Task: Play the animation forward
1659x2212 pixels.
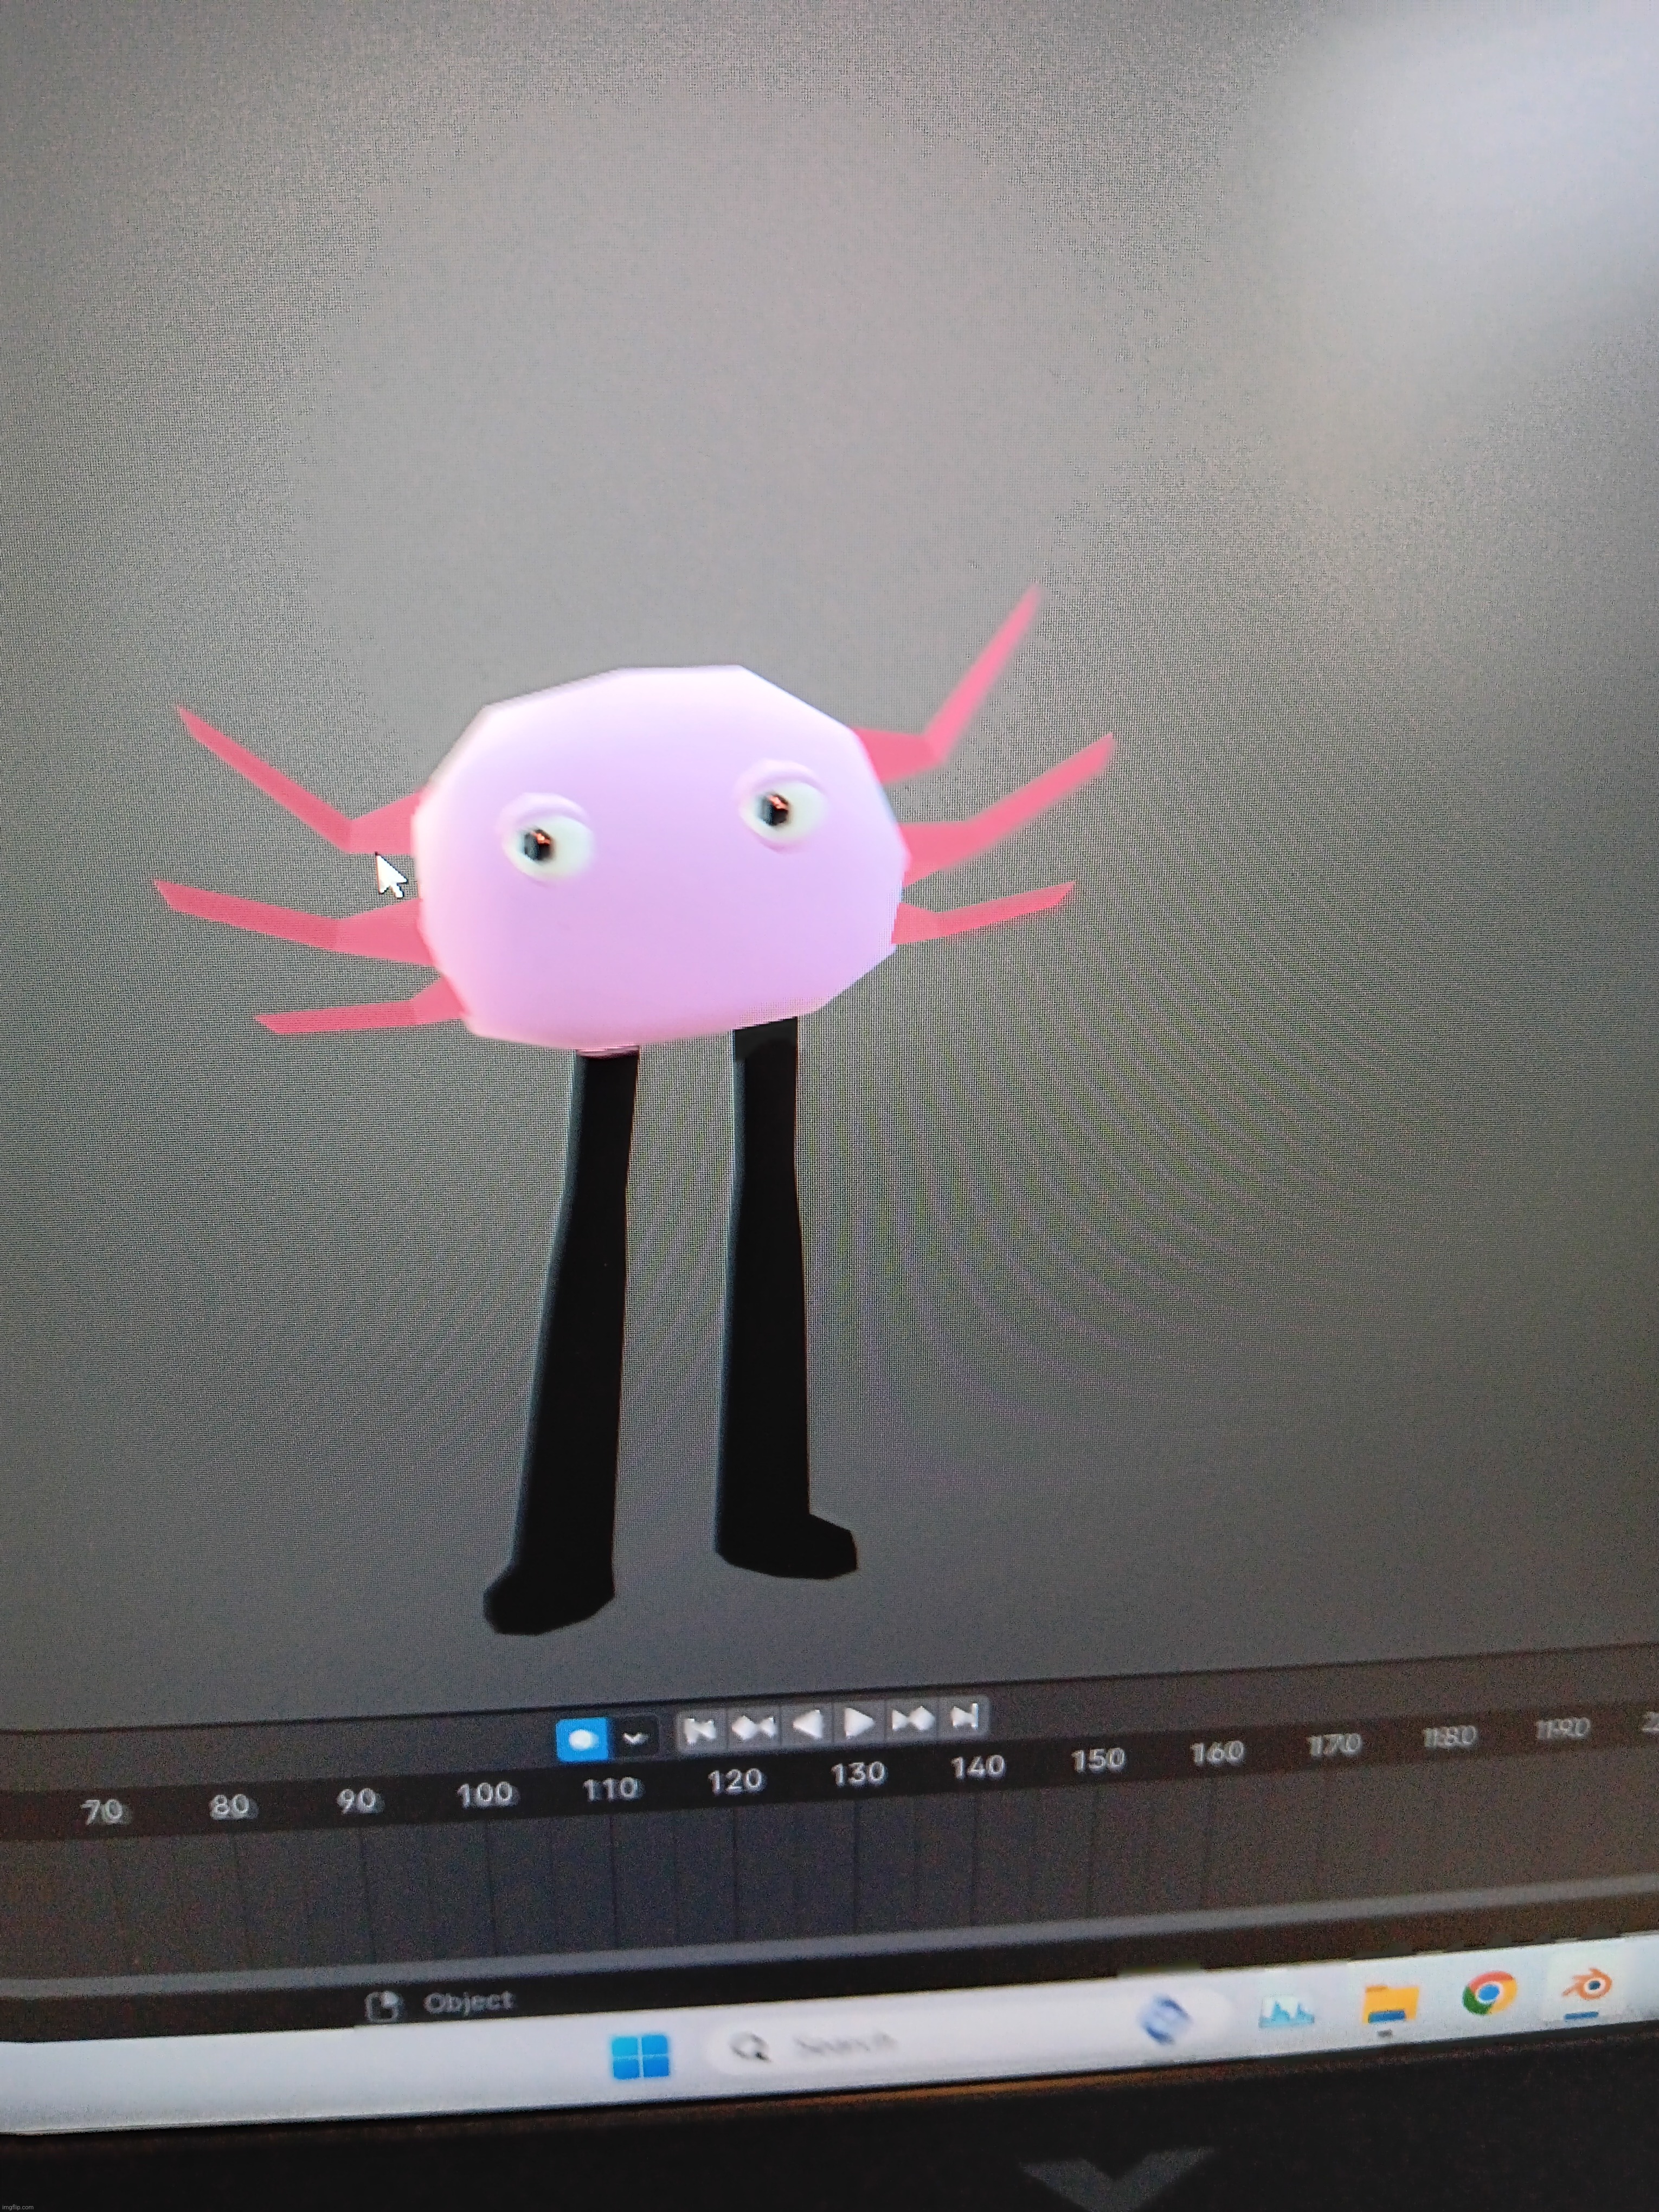Action: pyautogui.click(x=859, y=1721)
